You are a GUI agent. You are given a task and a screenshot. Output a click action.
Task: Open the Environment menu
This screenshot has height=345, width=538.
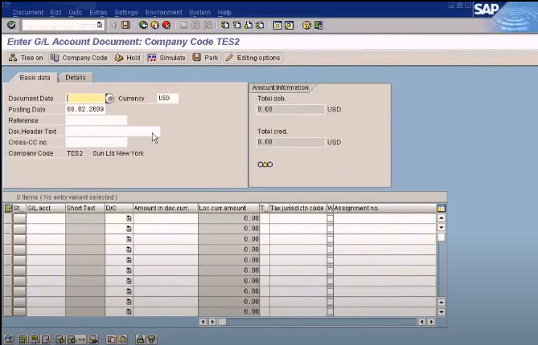point(164,12)
